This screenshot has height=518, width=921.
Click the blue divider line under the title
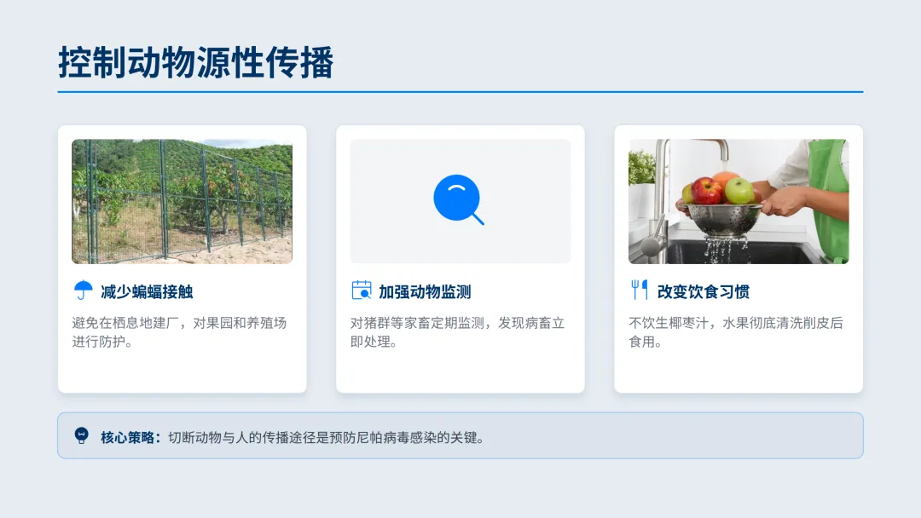[460, 92]
